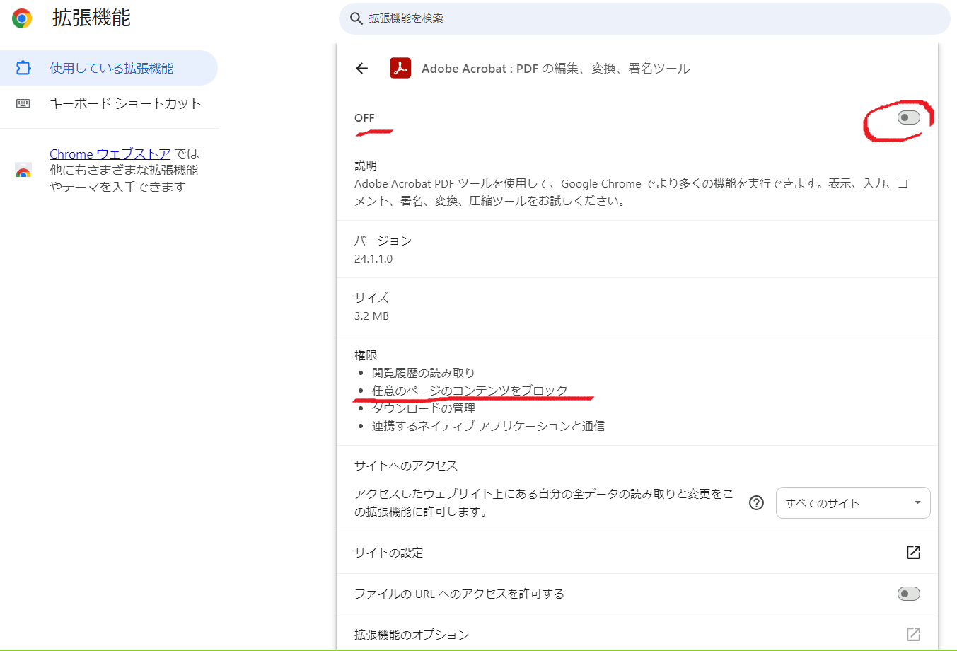Click the サイズ heading

coord(371,298)
